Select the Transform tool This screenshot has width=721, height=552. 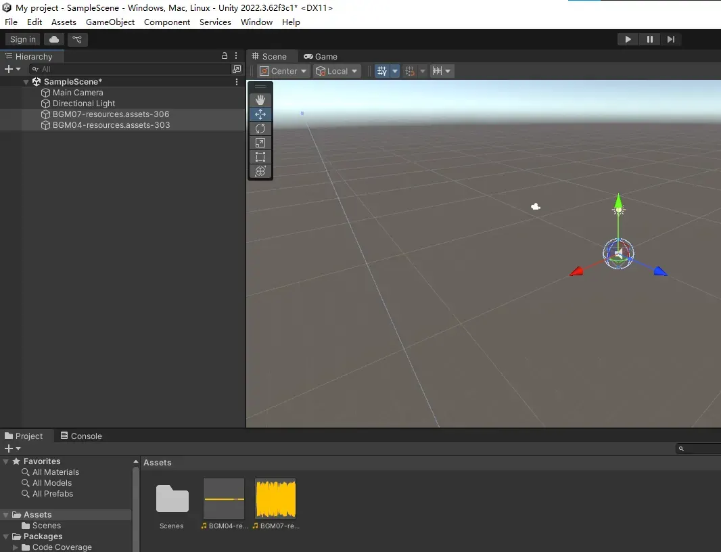260,171
